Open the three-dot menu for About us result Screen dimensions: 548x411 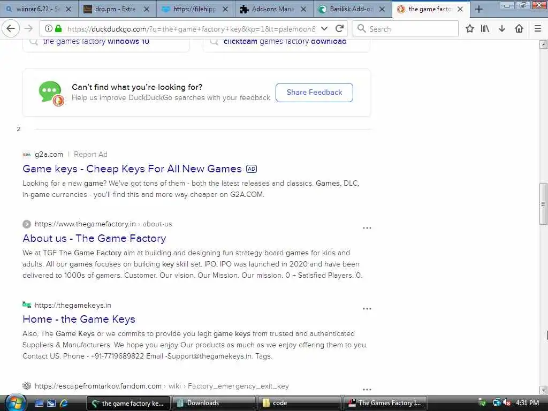click(x=367, y=228)
